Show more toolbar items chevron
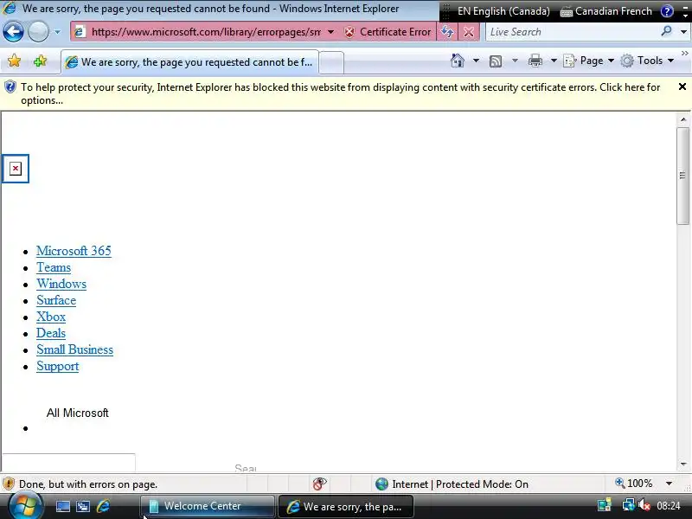The image size is (692, 519). (x=684, y=54)
